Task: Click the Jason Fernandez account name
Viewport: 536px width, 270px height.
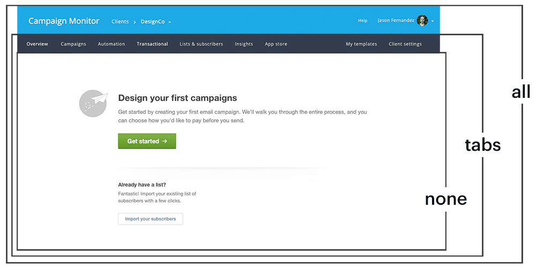Action: point(396,21)
